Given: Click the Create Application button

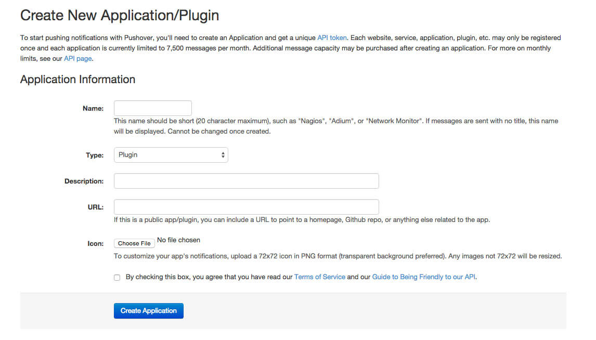Looking at the screenshot, I should (x=149, y=311).
